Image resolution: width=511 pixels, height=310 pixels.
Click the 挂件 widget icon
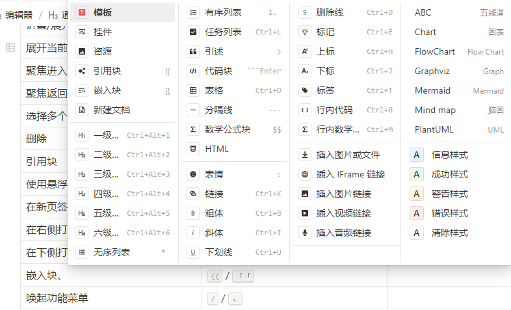82,32
